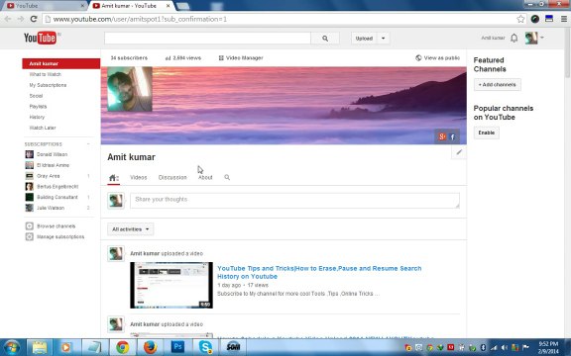The image size is (571, 356).
Task: Click the Google+ icon on banner
Action: 442,136
